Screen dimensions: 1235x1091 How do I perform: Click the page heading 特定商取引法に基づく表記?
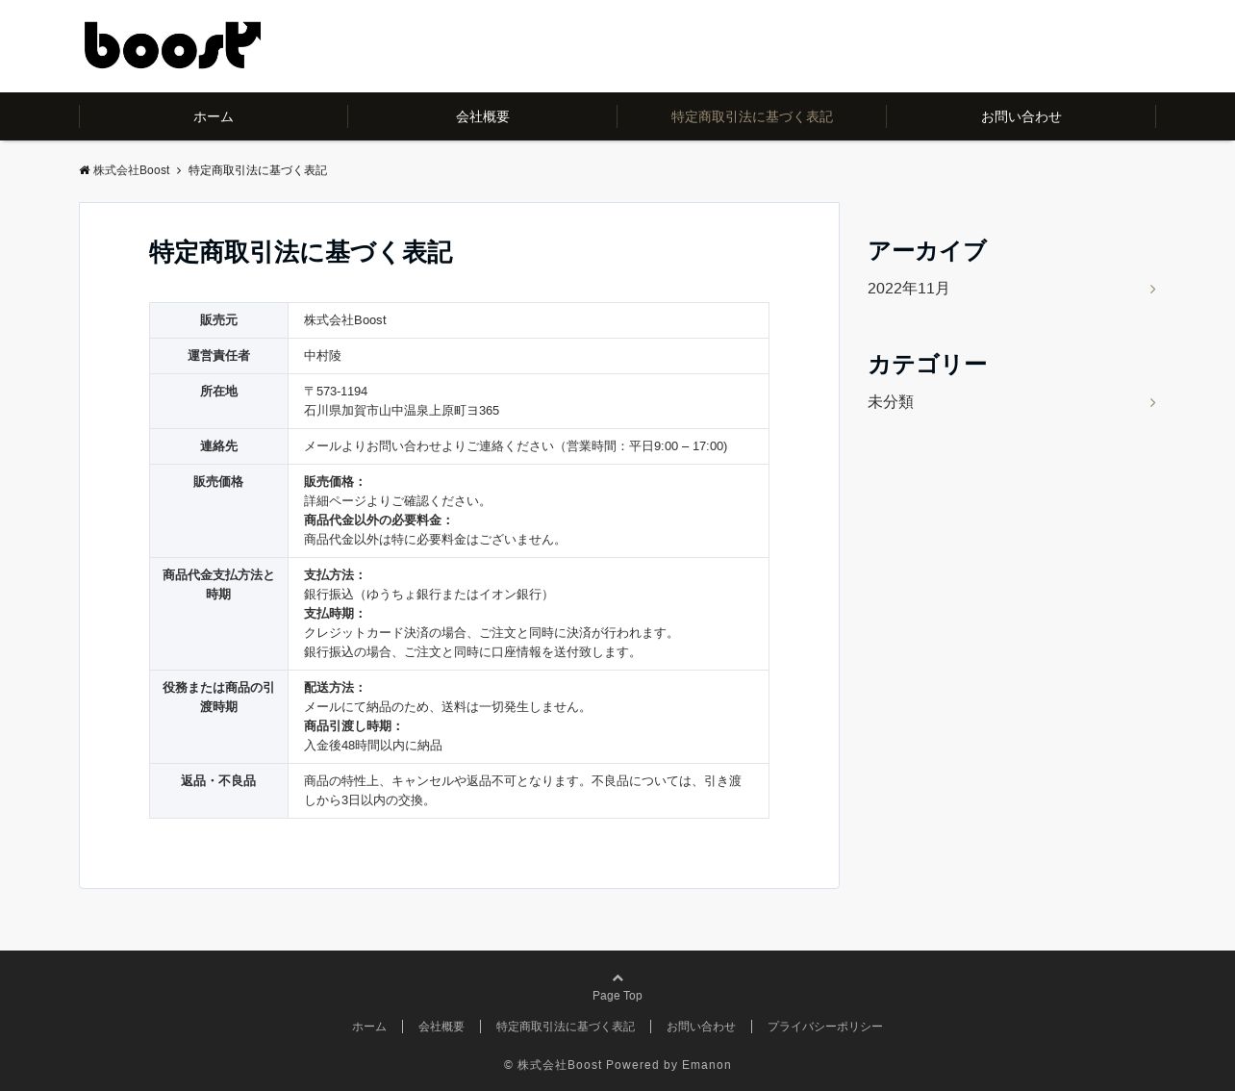(300, 252)
